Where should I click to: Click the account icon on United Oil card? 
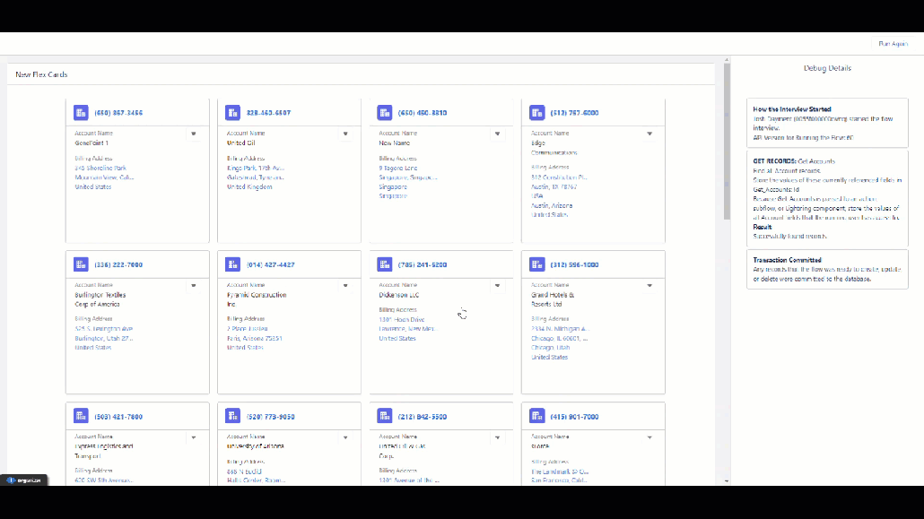[x=233, y=113]
